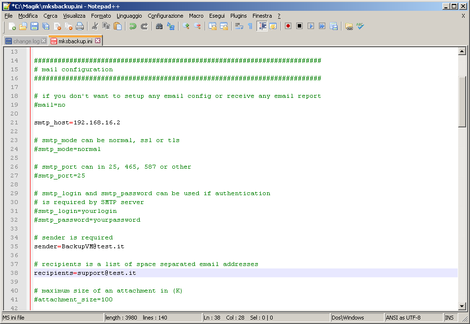Close current document via menu bar X
Viewport: 470px width, 324px height.
click(x=463, y=16)
